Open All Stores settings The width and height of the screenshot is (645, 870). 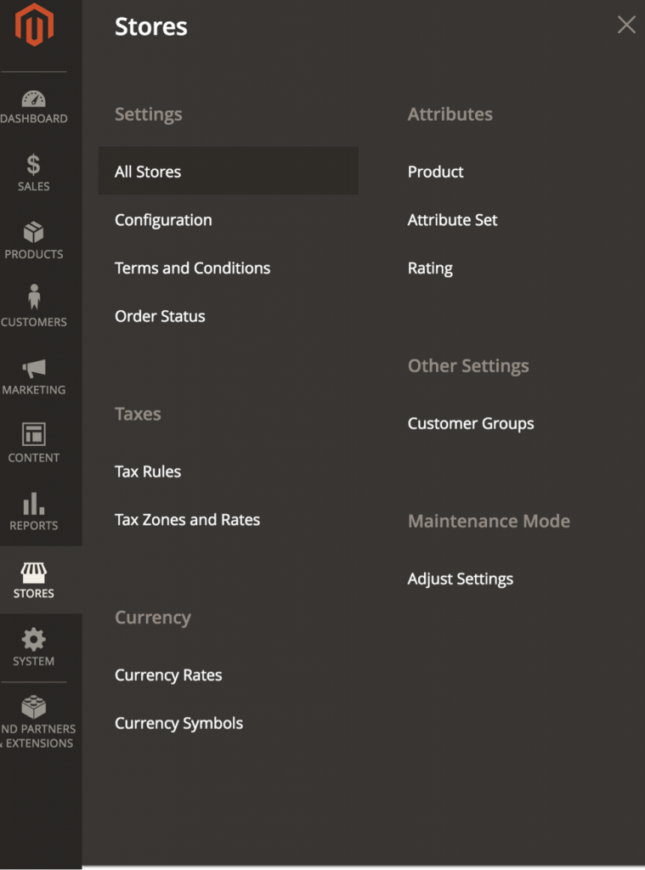[x=147, y=171]
